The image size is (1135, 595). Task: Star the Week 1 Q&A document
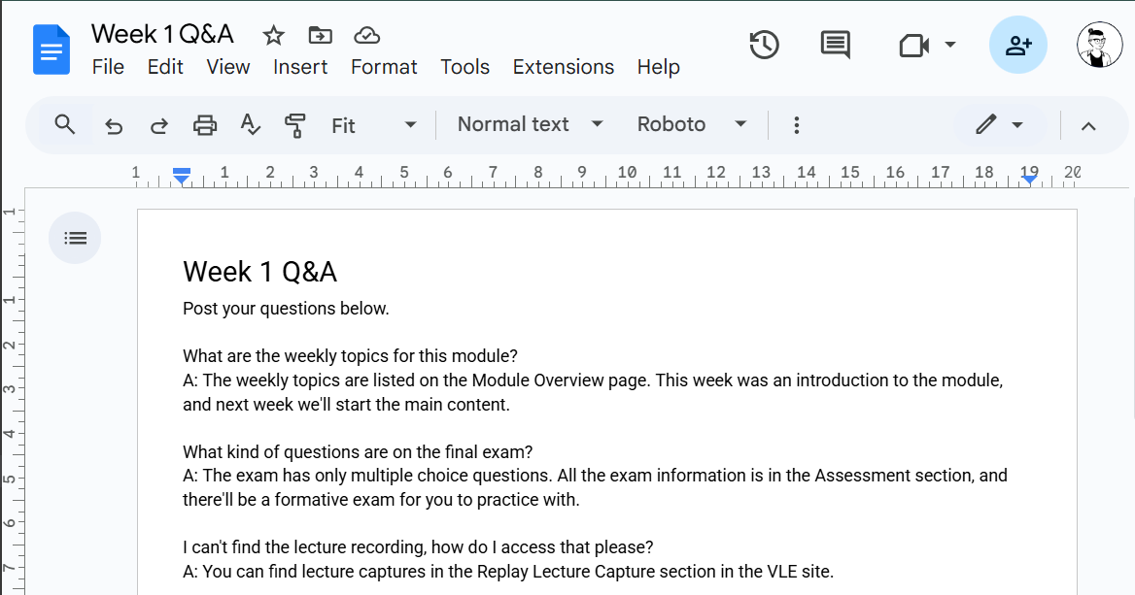click(x=274, y=36)
